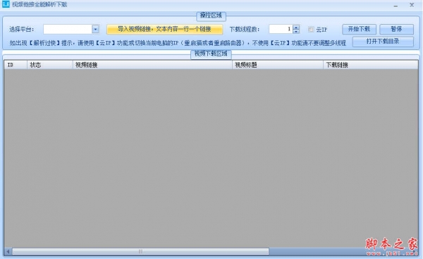Click the horizontal scrollbar thumb
The image size is (423, 259).
click(140, 251)
